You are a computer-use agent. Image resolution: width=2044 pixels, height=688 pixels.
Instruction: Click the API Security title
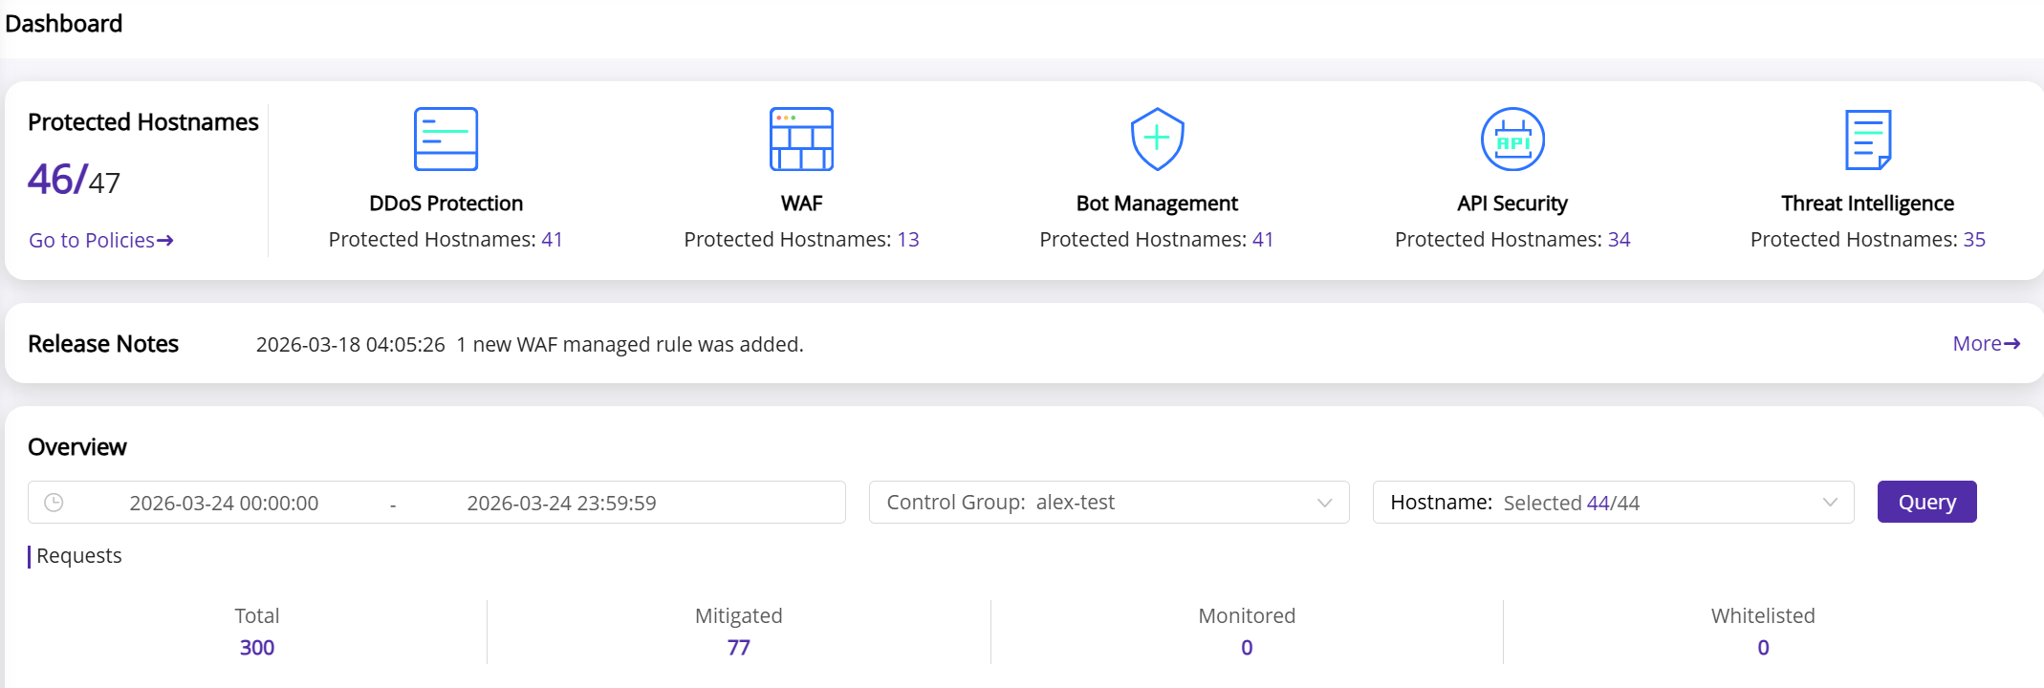(x=1512, y=204)
